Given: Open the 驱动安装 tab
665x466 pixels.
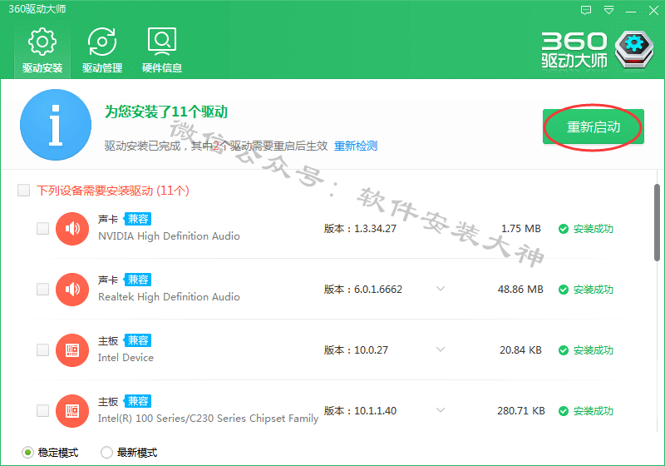Looking at the screenshot, I should (x=42, y=50).
